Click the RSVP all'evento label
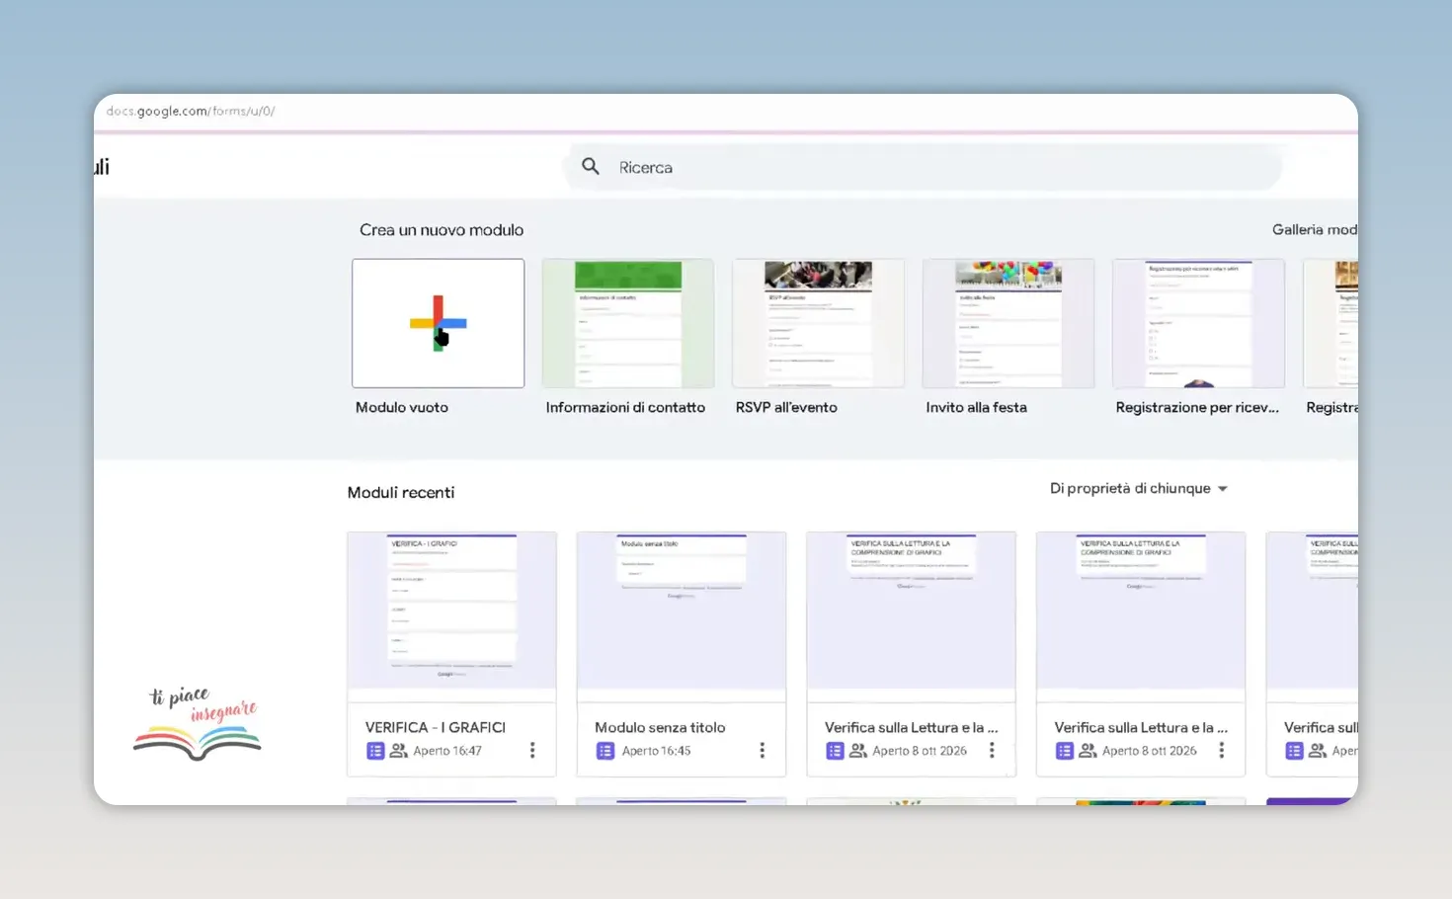The height and width of the screenshot is (899, 1452). 786,407
